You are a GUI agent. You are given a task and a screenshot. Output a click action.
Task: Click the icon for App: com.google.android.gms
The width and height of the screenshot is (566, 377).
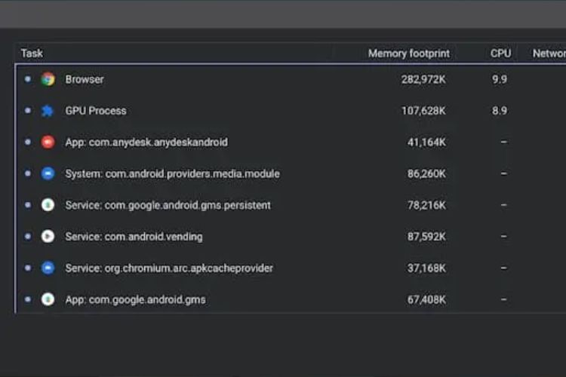(48, 299)
